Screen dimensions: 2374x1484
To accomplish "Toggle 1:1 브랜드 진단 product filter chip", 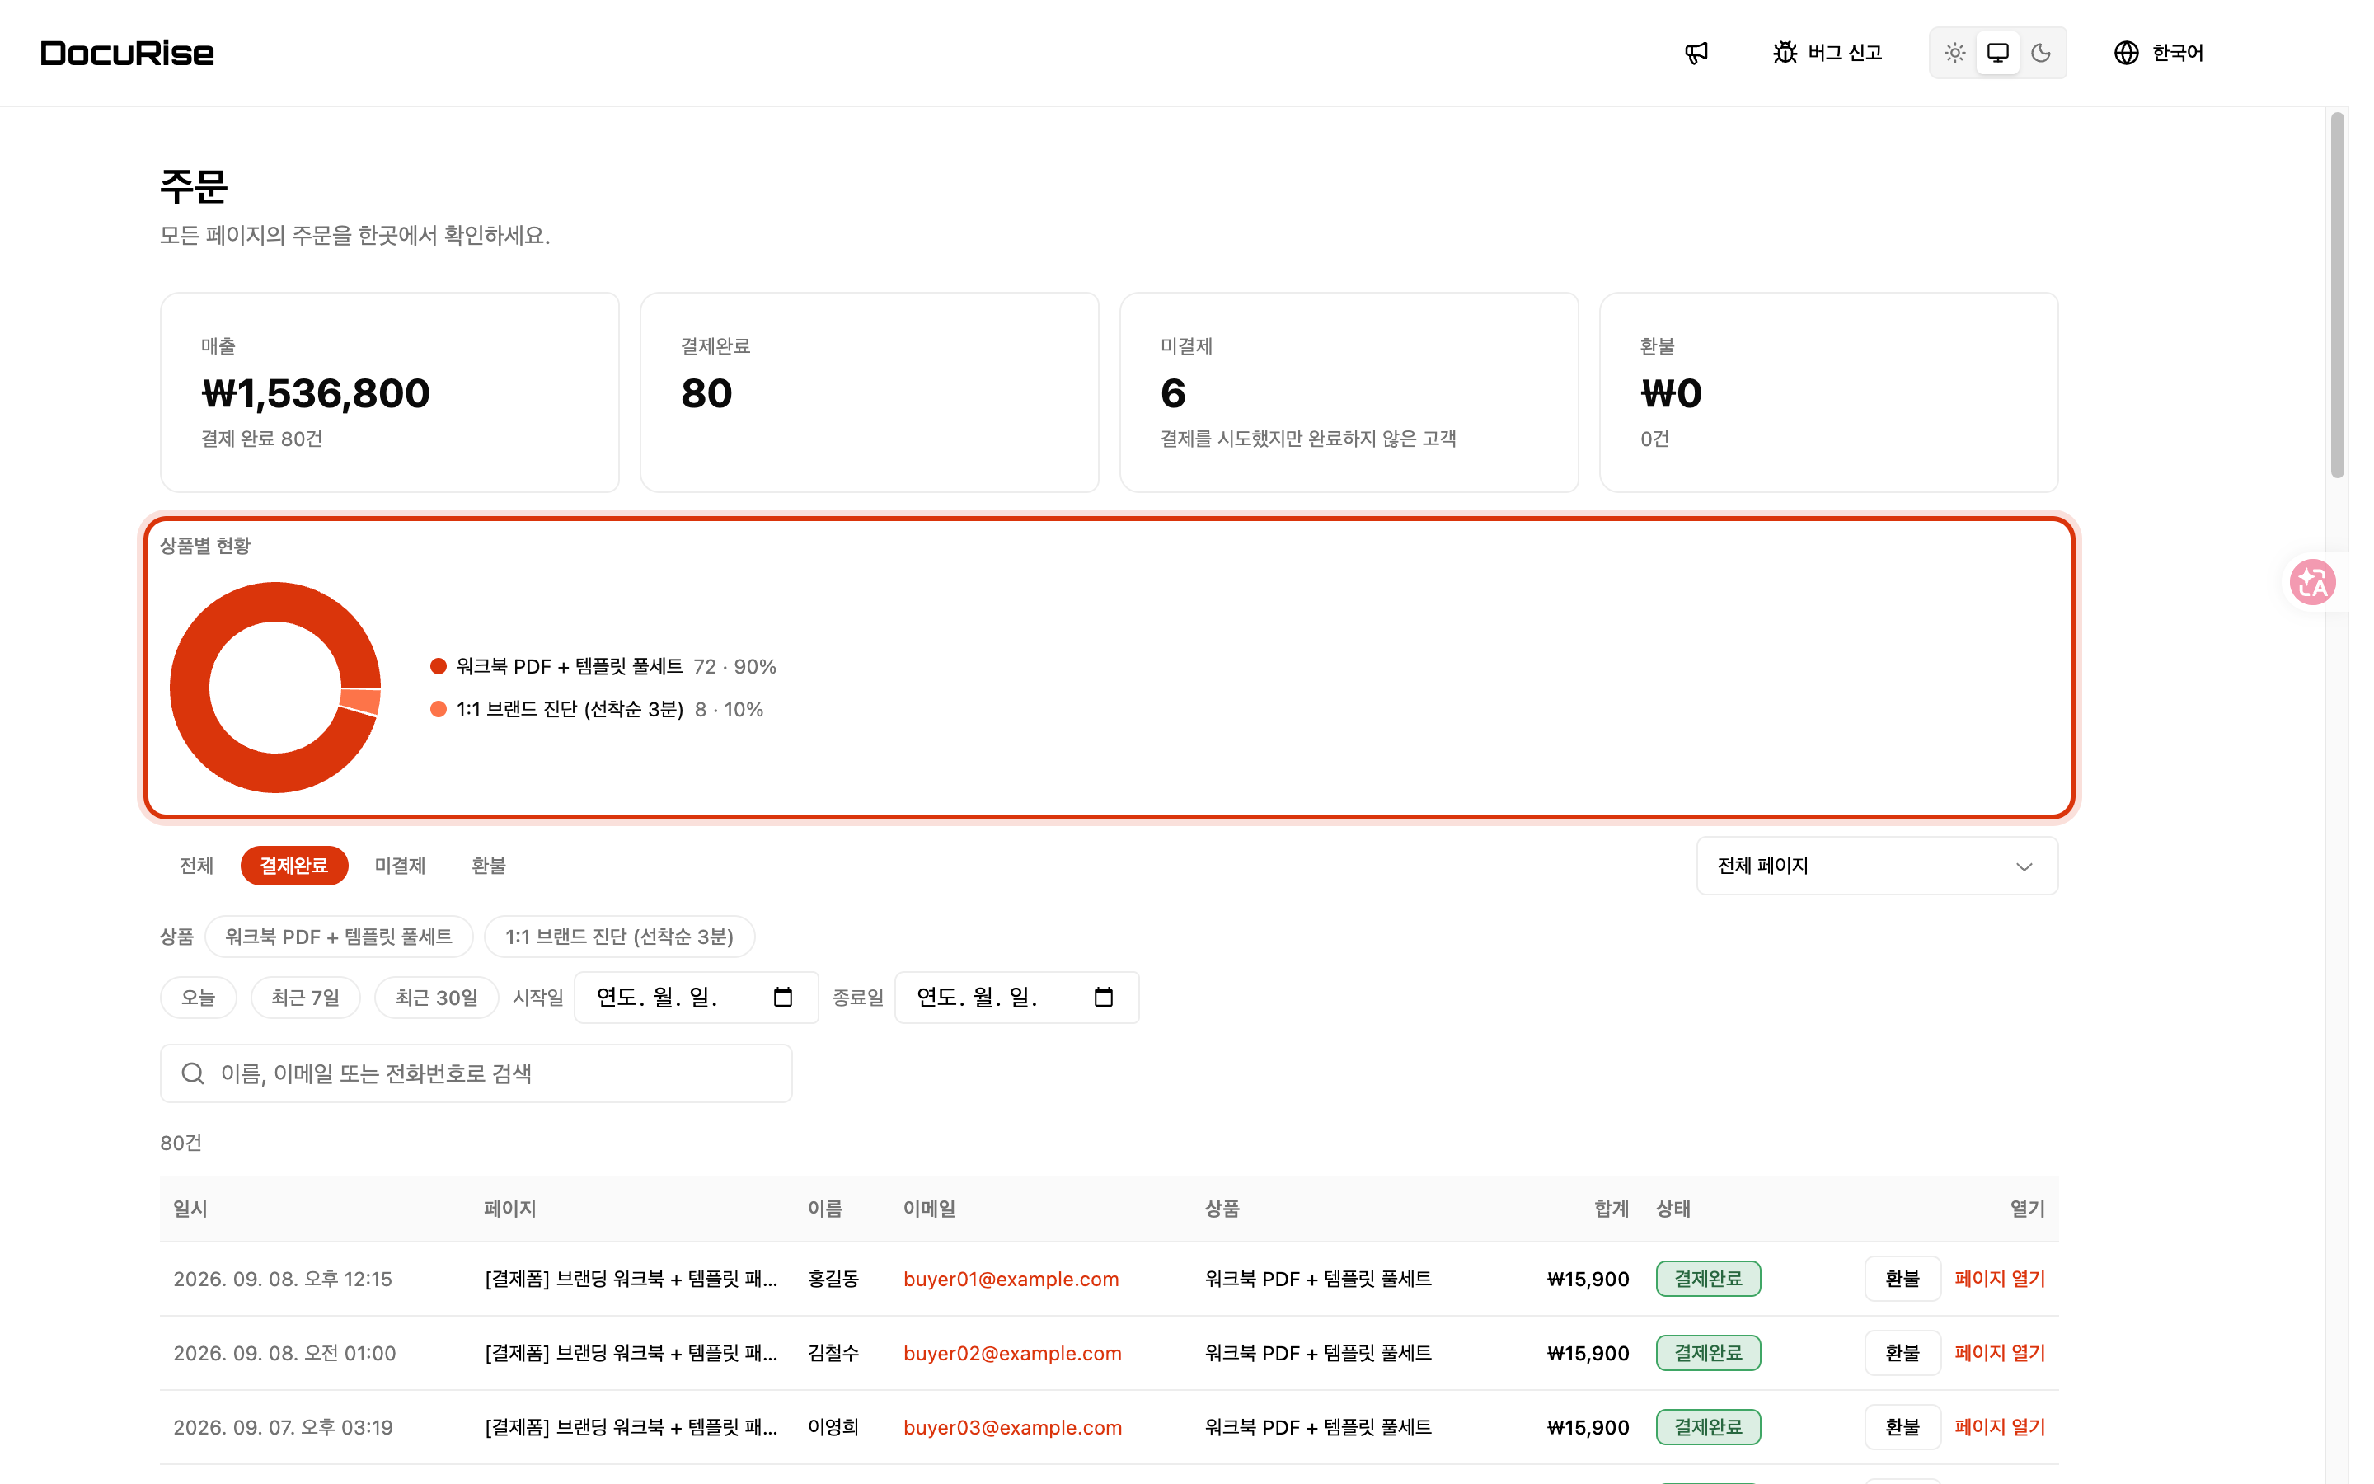I will (619, 937).
